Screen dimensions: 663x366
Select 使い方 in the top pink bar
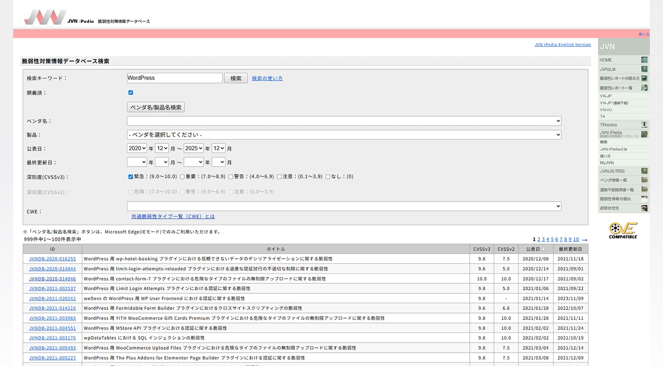coord(643,34)
